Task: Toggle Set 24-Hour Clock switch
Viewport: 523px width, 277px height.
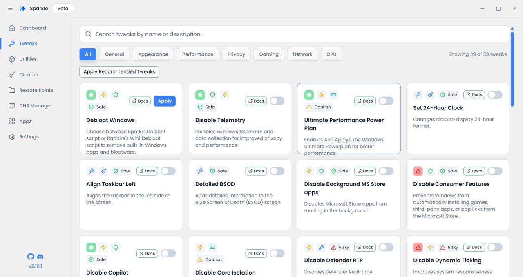Action: point(495,95)
